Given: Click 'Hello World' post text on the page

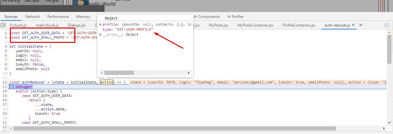Looking at the screenshot, I should point(102,4).
